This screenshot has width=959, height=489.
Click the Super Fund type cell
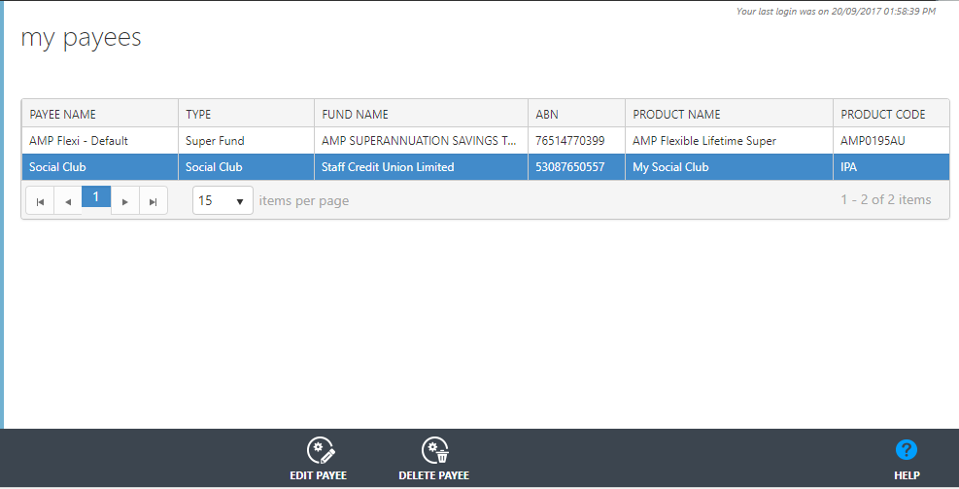pos(247,141)
